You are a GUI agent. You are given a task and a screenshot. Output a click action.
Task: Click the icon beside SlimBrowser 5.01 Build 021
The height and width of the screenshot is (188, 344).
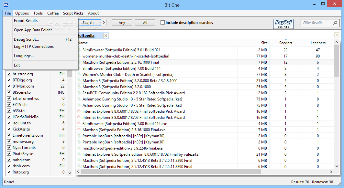[x=79, y=50]
